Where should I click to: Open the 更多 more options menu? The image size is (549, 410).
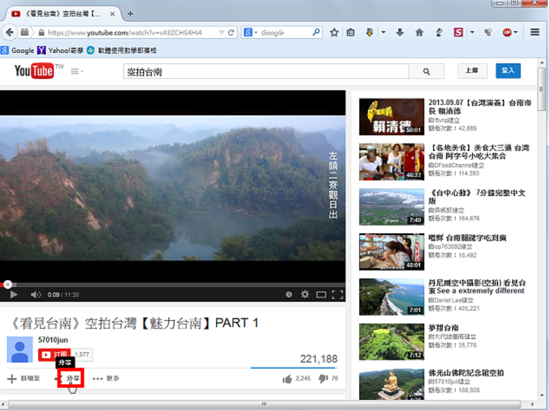click(x=106, y=379)
